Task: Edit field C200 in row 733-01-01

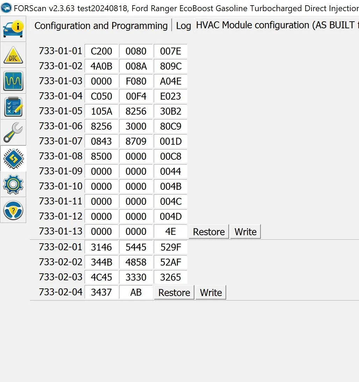Action: click(x=101, y=51)
